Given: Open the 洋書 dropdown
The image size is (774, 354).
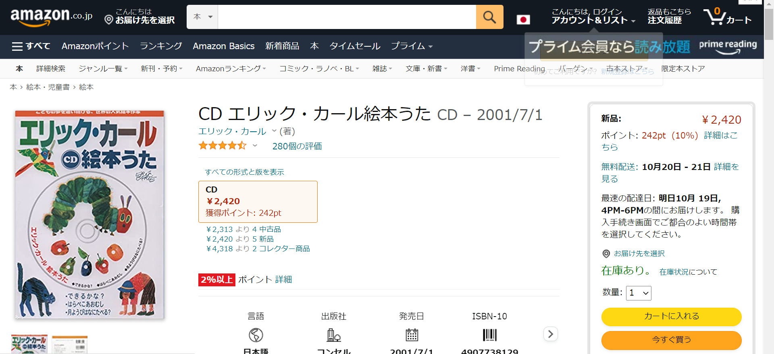Looking at the screenshot, I should pyautogui.click(x=470, y=69).
